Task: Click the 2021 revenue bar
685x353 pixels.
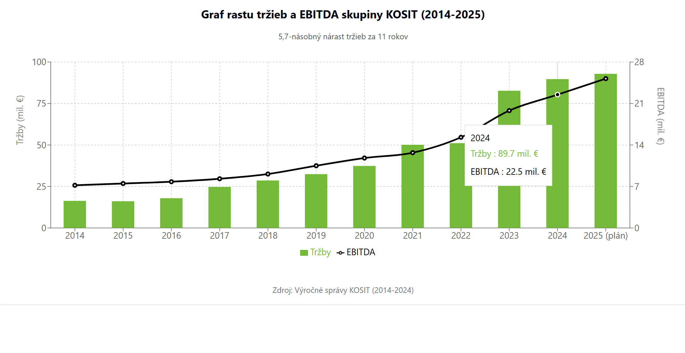Action: pyautogui.click(x=413, y=186)
